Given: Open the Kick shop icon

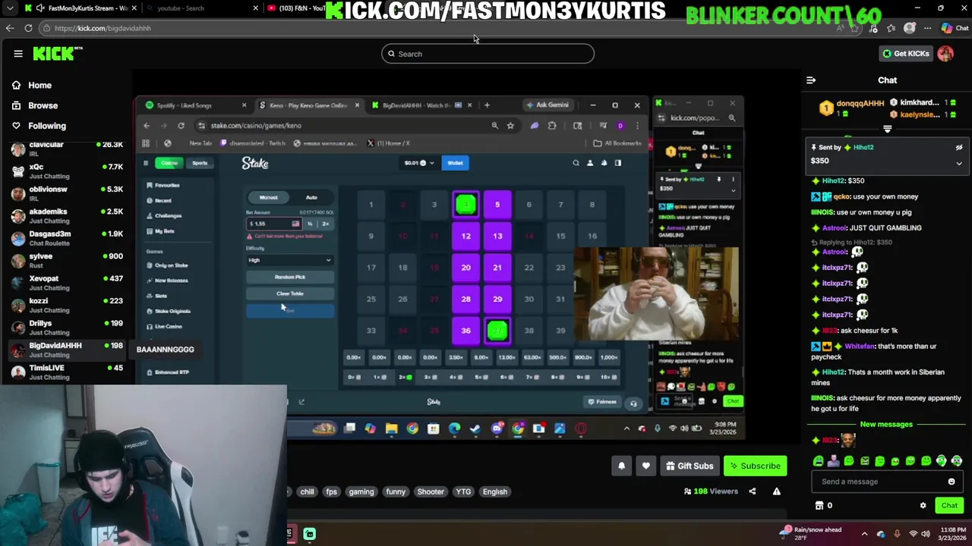Looking at the screenshot, I should 819,506.
